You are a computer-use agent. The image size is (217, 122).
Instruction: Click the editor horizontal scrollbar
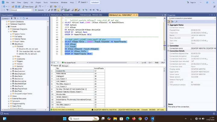tap(112, 63)
